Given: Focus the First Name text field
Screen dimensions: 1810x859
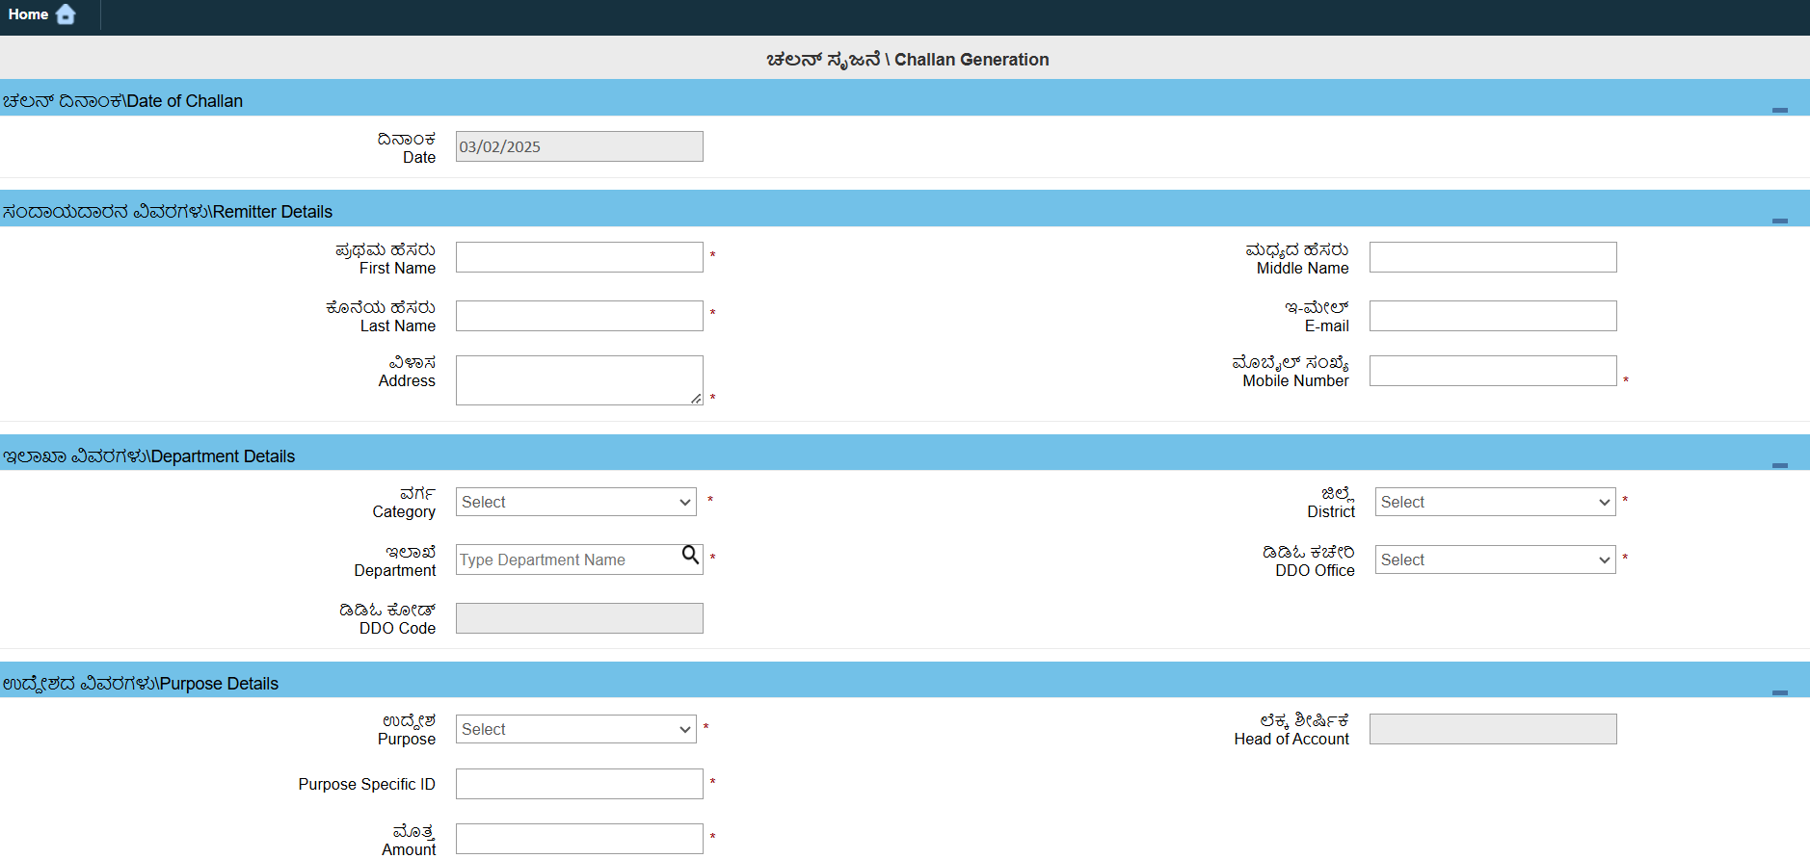Looking at the screenshot, I should pyautogui.click(x=579, y=257).
